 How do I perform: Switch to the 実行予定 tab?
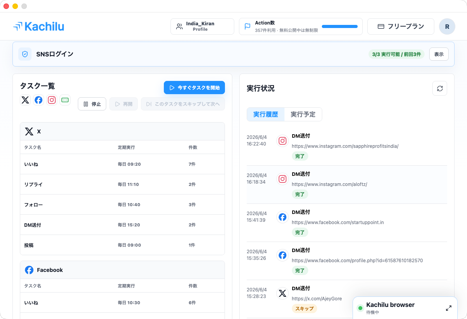click(x=303, y=114)
